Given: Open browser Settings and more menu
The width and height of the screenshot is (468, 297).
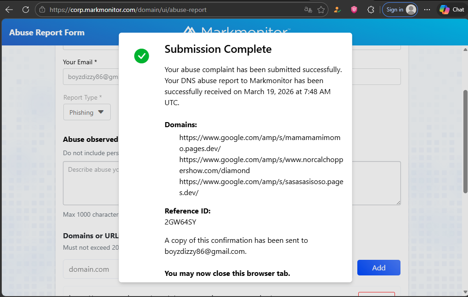Looking at the screenshot, I should 427,10.
